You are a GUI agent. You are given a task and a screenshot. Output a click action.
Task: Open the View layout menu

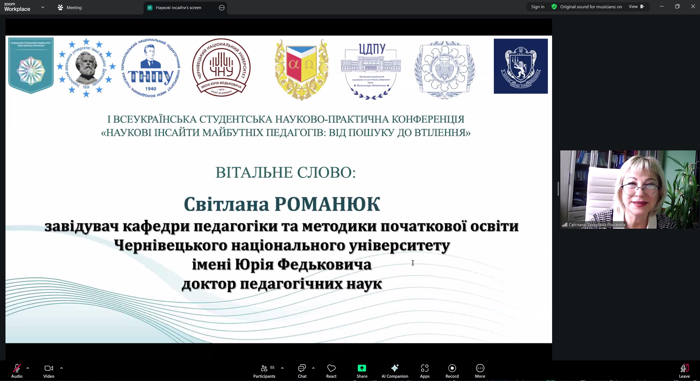point(636,7)
